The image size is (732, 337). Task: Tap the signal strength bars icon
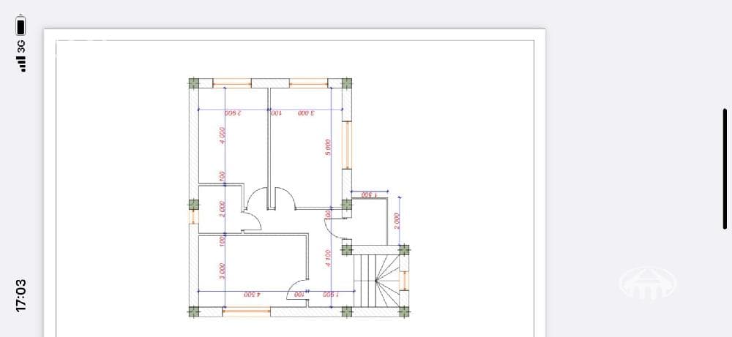pyautogui.click(x=21, y=64)
